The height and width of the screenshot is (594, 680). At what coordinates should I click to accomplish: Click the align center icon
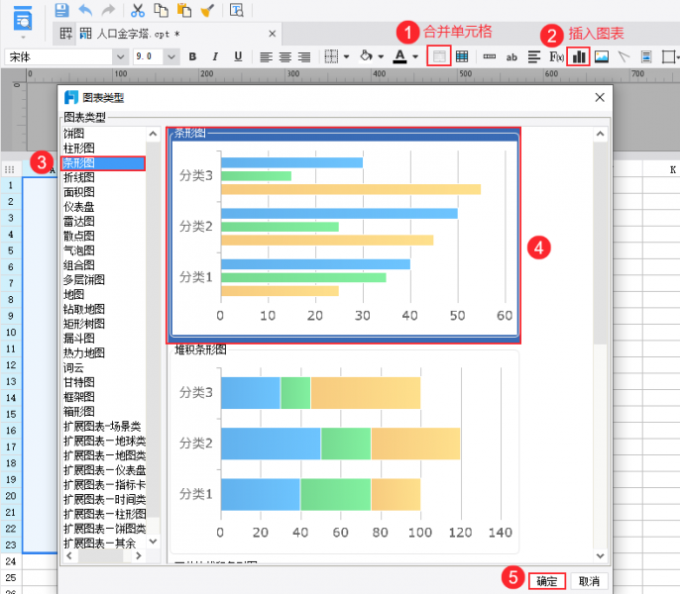(284, 56)
